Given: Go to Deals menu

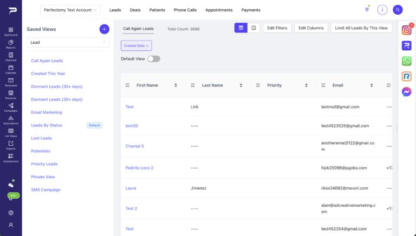Looking at the screenshot, I should tap(135, 10).
